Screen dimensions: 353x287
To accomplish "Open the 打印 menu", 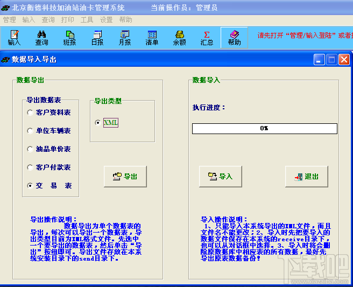I will point(68,20).
